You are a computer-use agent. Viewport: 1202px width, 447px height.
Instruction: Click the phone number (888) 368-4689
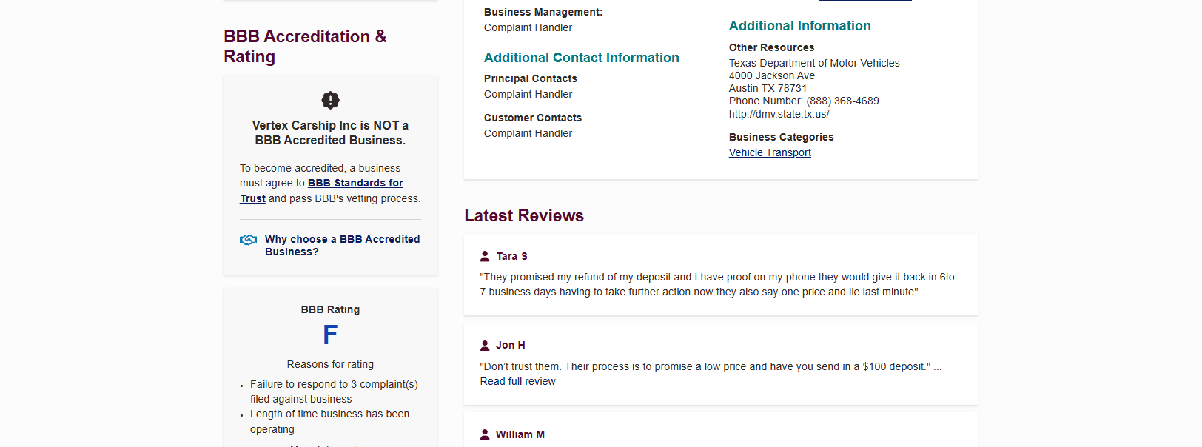842,101
